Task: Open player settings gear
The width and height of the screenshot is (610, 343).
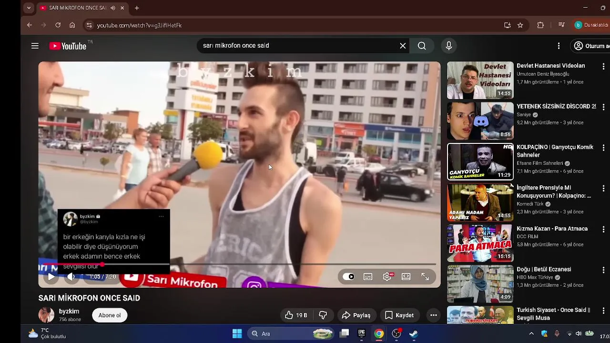Action: pos(387,276)
